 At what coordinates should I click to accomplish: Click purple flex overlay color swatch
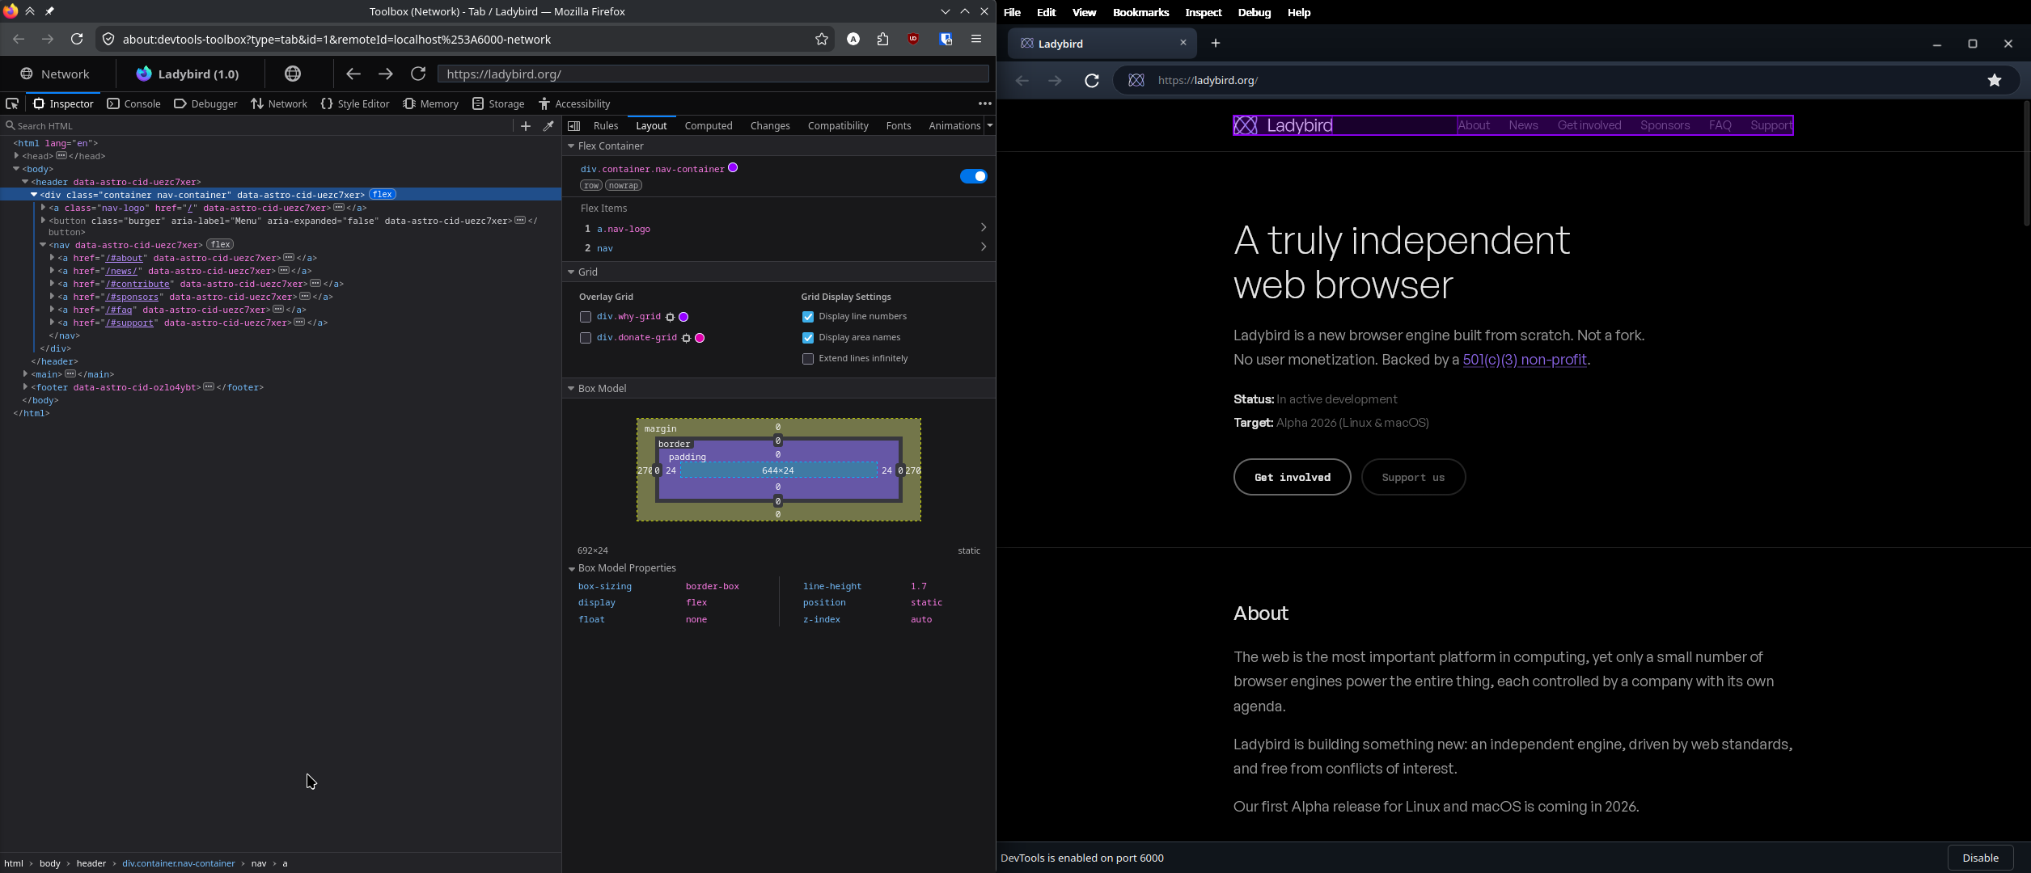[733, 167]
